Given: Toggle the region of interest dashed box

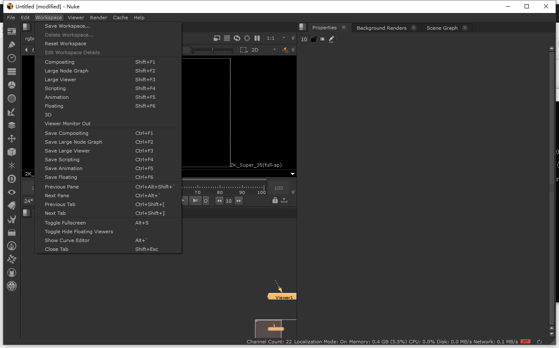Looking at the screenshot, I should pyautogui.click(x=244, y=50).
